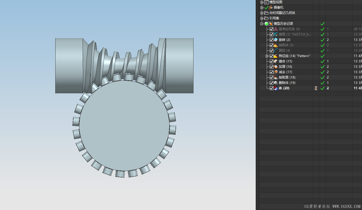Click the 减去 (17) subtract feature icon
The width and height of the screenshot is (362, 210).
pyautogui.click(x=276, y=72)
